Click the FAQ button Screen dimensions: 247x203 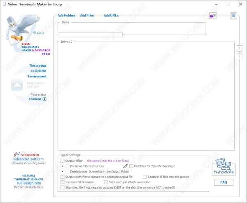coord(224,182)
